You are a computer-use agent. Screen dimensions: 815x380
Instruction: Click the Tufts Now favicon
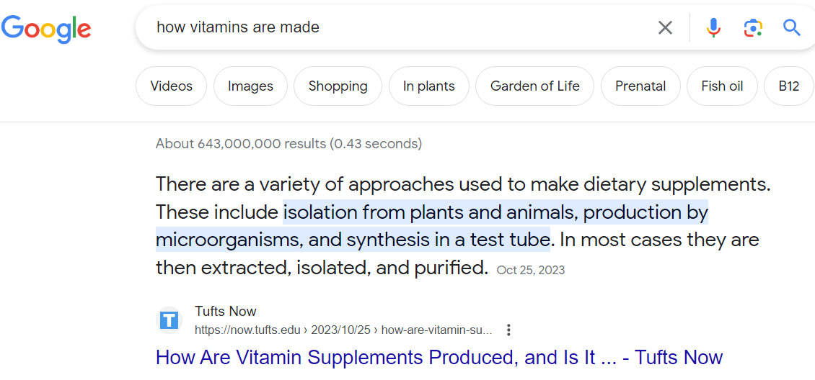click(169, 320)
